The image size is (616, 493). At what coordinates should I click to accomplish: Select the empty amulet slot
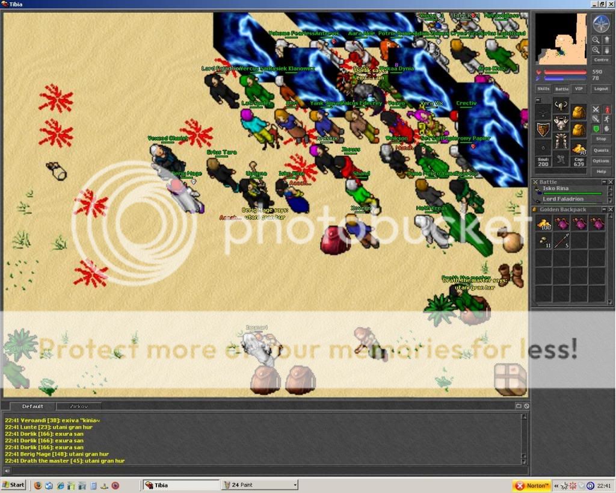click(543, 112)
